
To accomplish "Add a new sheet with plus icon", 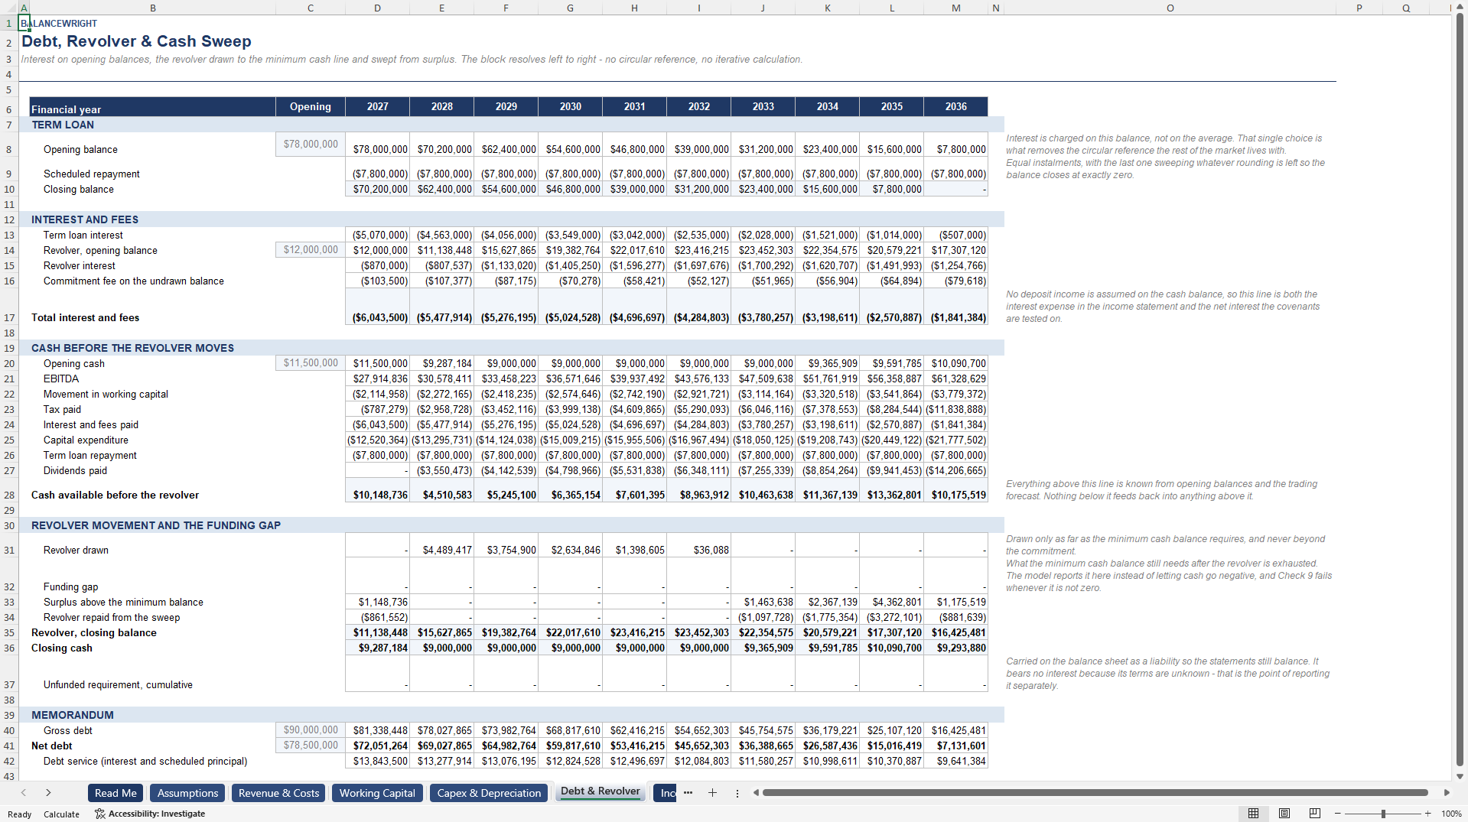I will coord(712,793).
